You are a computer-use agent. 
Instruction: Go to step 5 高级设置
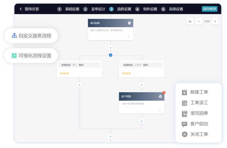[172, 9]
